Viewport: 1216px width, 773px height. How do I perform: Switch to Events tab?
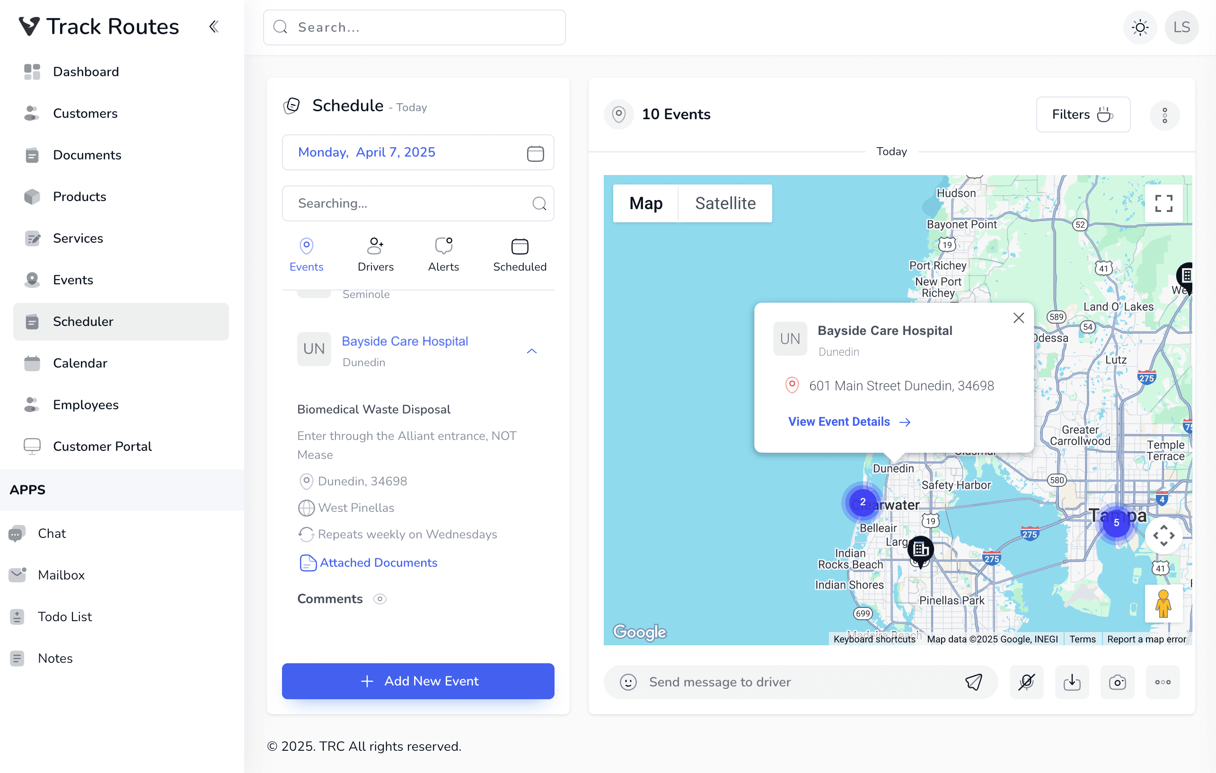(306, 255)
